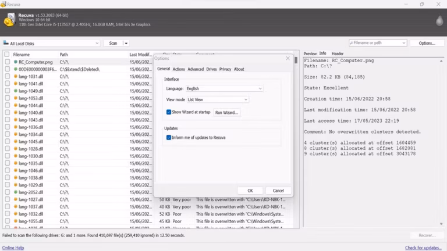
Task: Click the search icon in Filename or path box
Action: [x=351, y=43]
